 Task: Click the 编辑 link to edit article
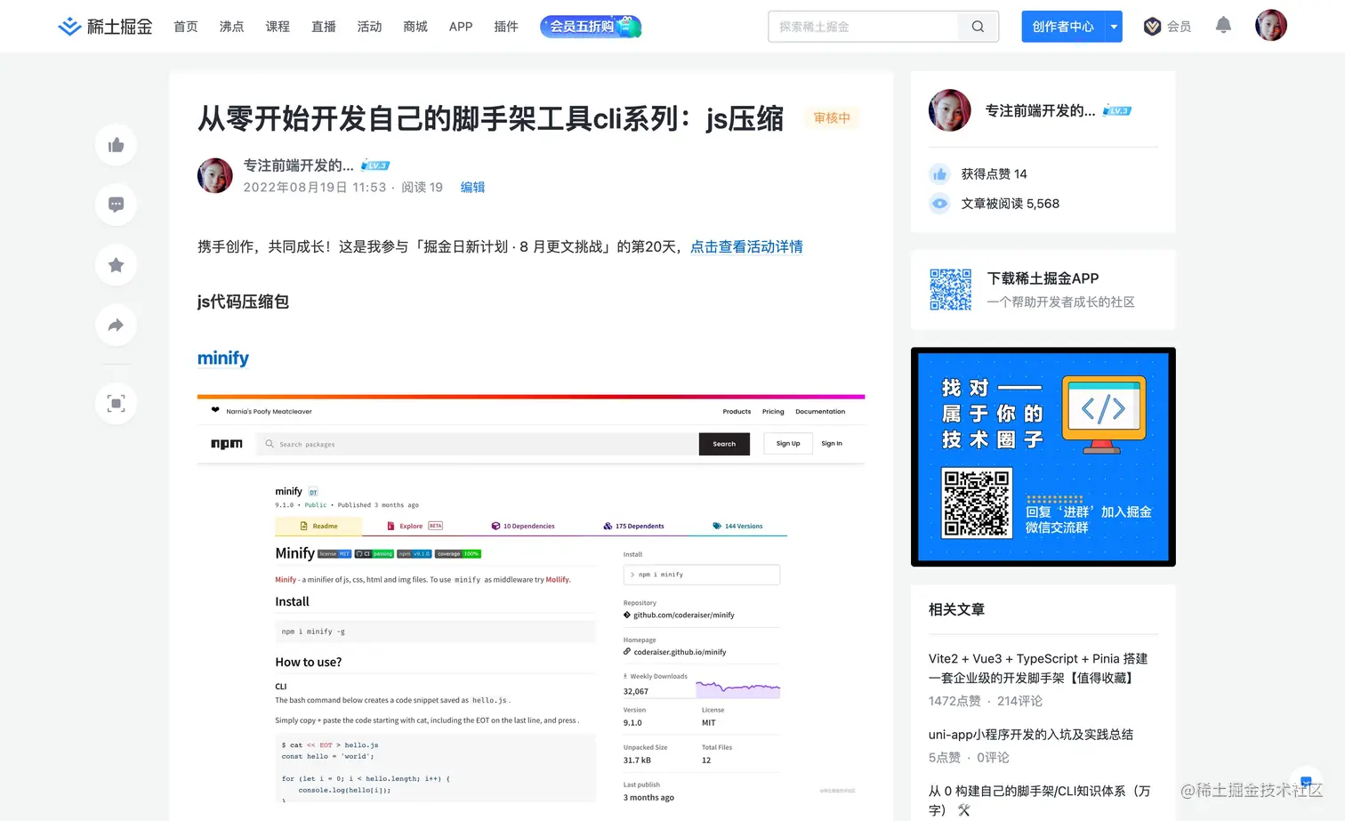click(472, 187)
